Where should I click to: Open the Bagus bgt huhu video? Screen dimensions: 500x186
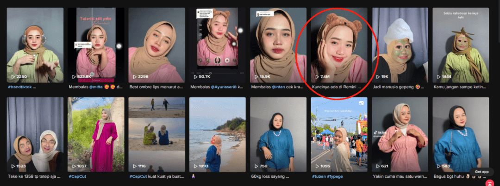pos(461,134)
